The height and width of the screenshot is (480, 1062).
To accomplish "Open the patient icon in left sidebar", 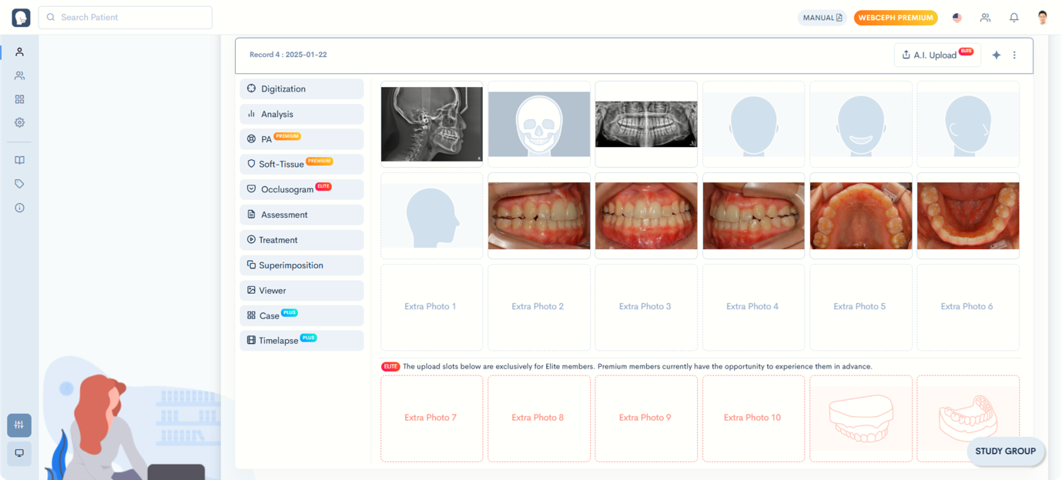I will click(19, 52).
